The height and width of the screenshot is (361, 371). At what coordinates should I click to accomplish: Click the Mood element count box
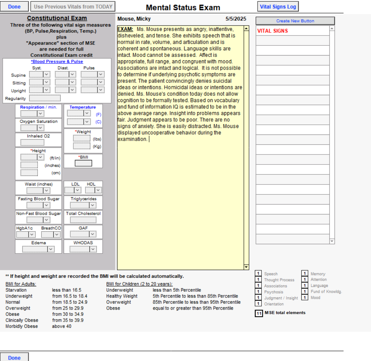[x=305, y=298]
